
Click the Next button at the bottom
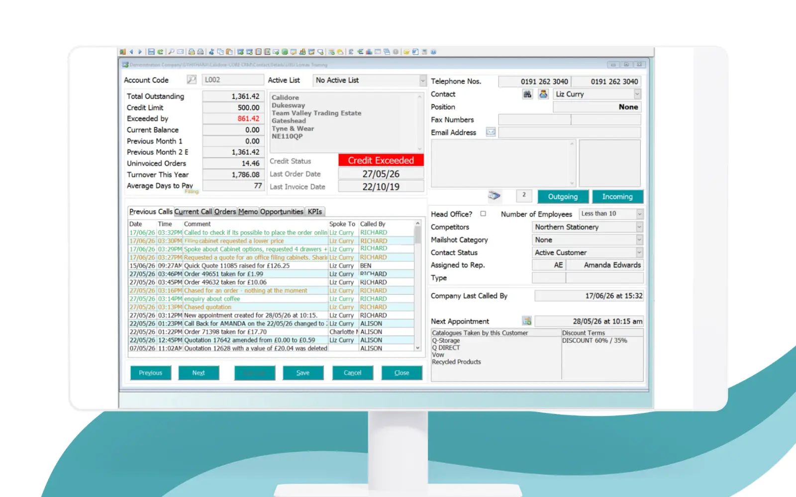point(199,373)
